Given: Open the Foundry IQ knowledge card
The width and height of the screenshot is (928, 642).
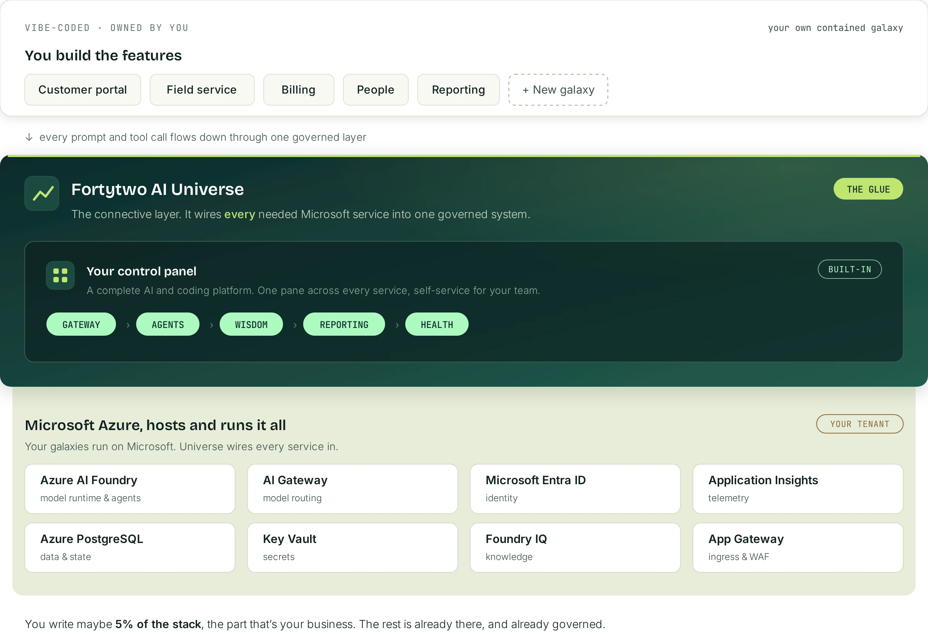Looking at the screenshot, I should point(575,548).
